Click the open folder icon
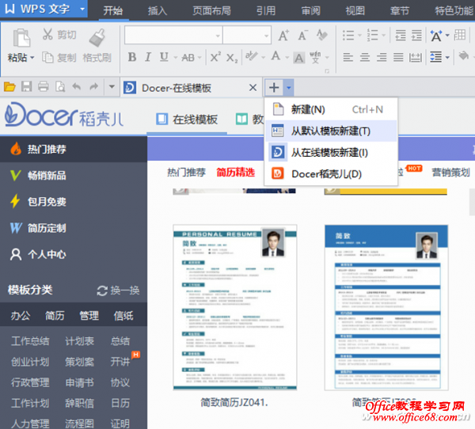The height and width of the screenshot is (429, 475). coord(9,87)
